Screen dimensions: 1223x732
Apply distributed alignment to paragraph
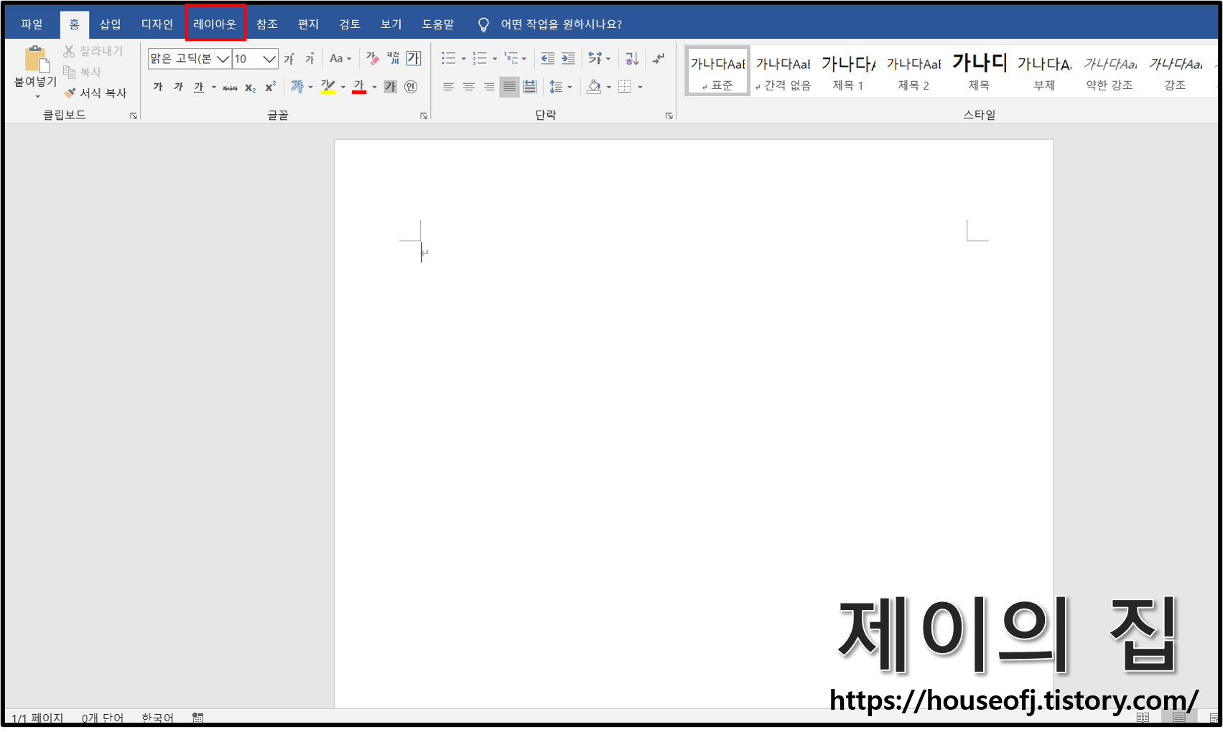click(530, 87)
